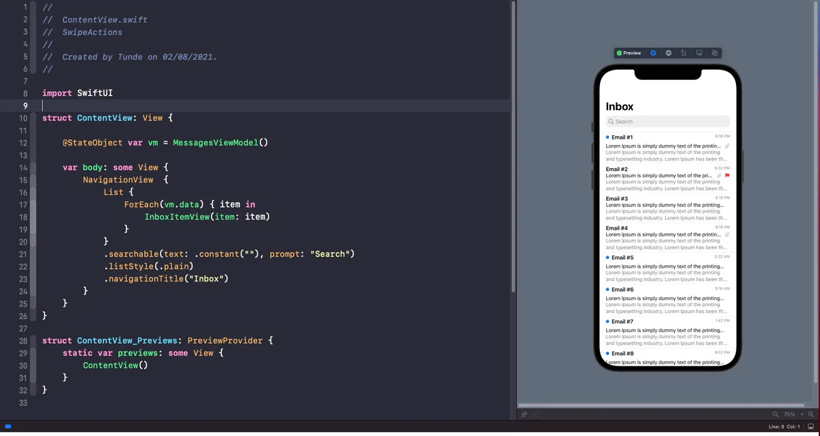Screen dimensions: 820x436
Task: Click the green Preview label button
Action: point(629,53)
